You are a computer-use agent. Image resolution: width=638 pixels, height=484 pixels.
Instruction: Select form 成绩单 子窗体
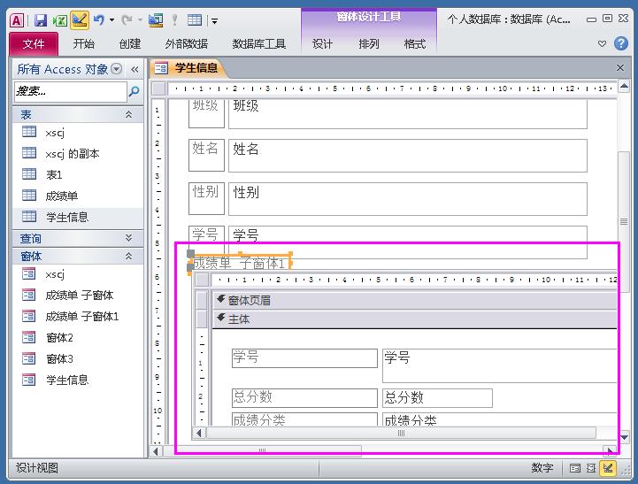click(x=78, y=296)
